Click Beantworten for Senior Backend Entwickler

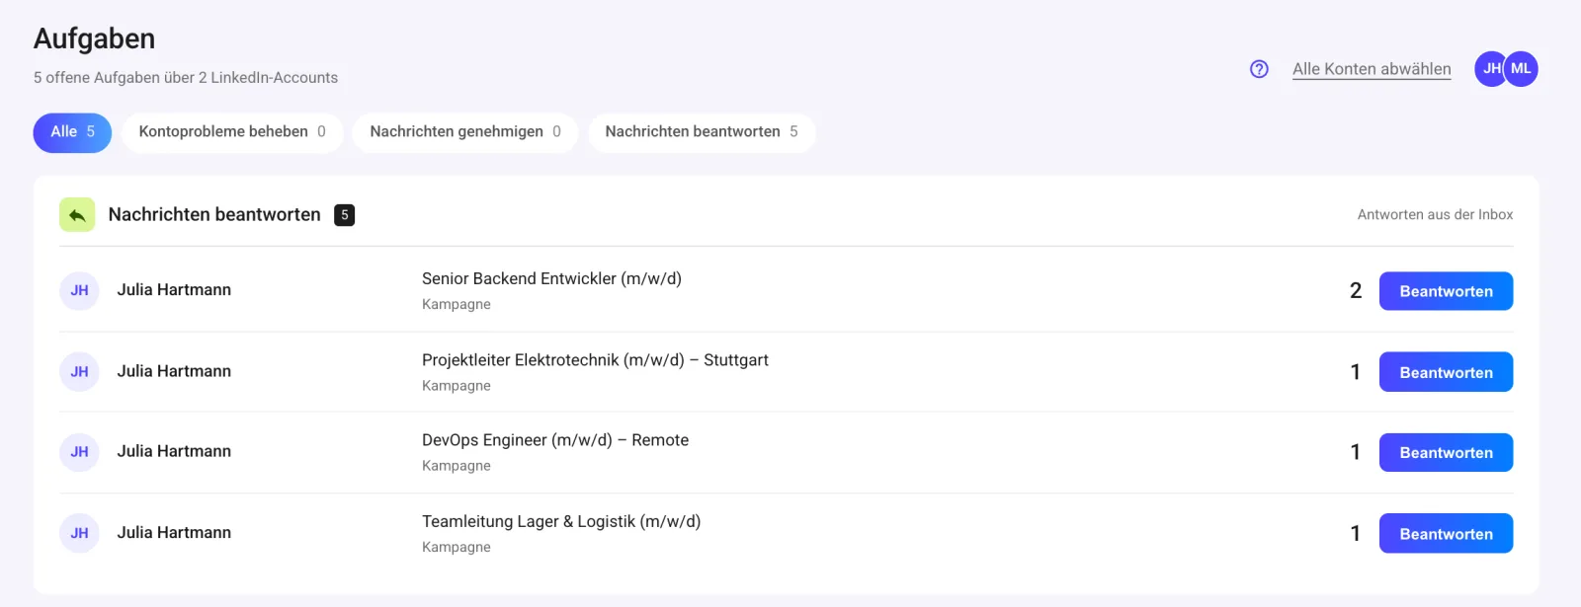coord(1446,291)
